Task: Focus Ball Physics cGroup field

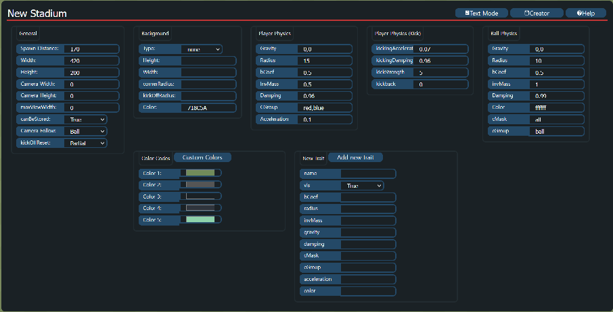Action: pos(557,132)
